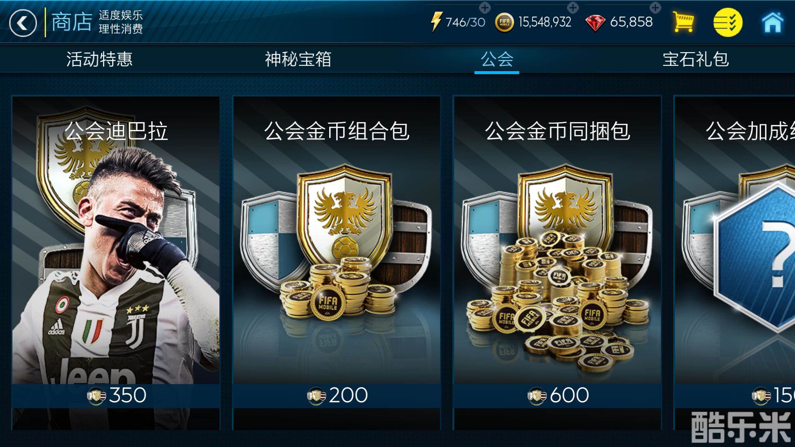Tap the lightning energy icon
795x447 pixels.
(436, 22)
